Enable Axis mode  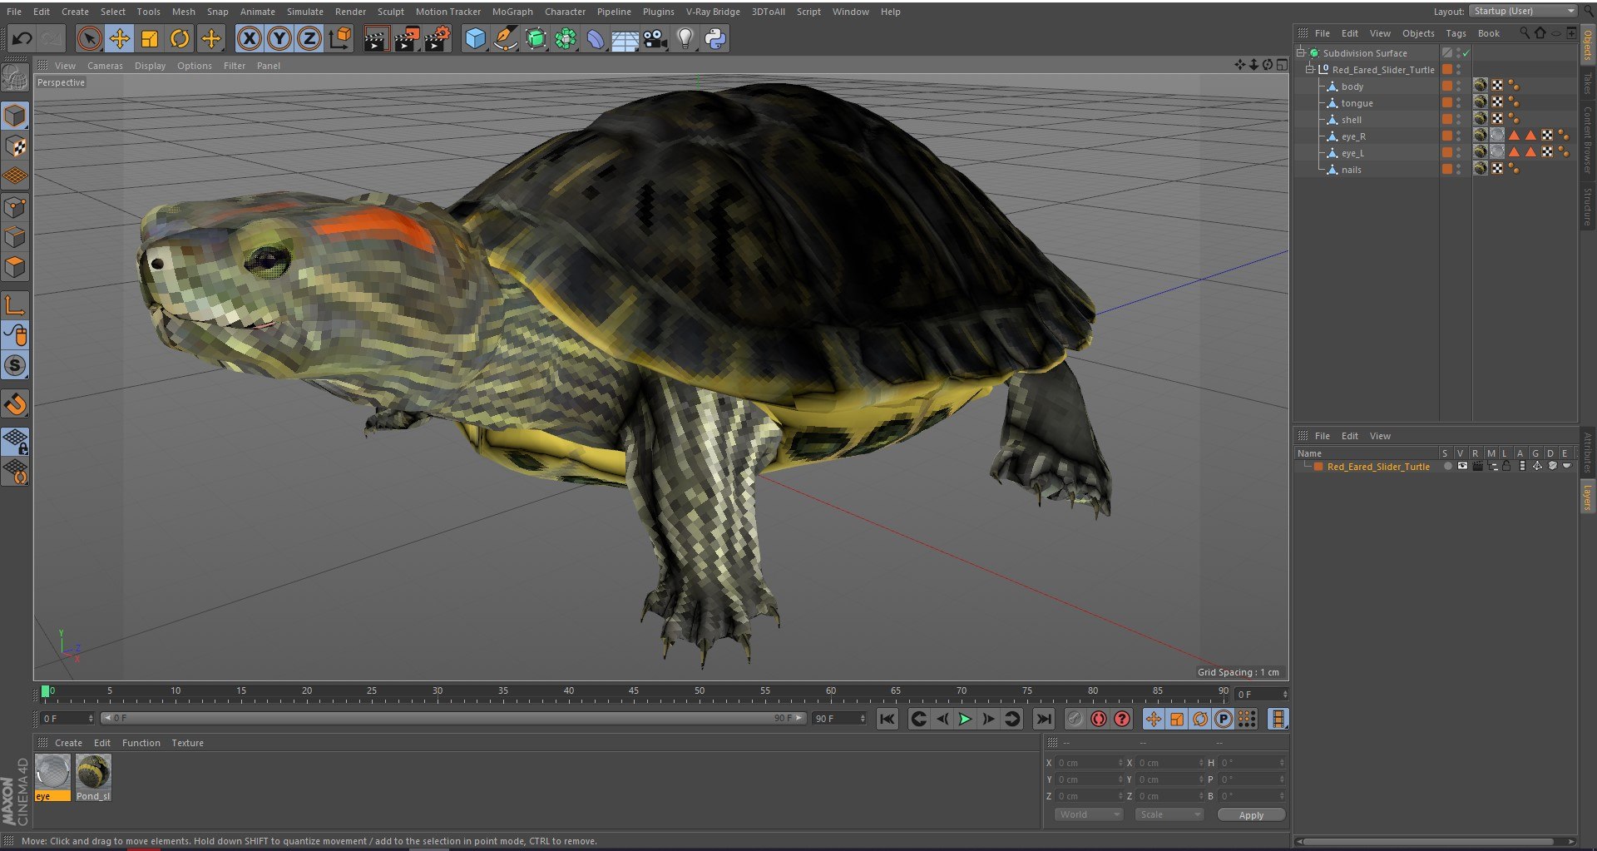point(15,304)
